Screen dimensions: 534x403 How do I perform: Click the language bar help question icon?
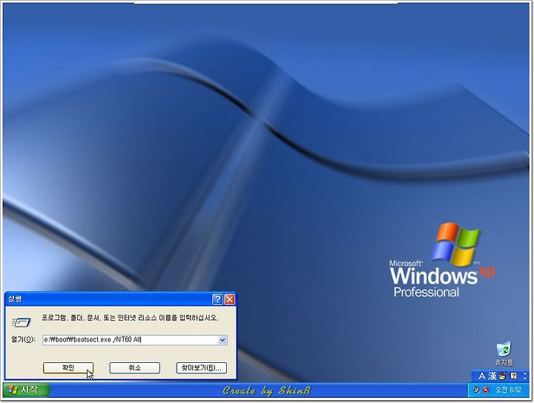tap(513, 376)
